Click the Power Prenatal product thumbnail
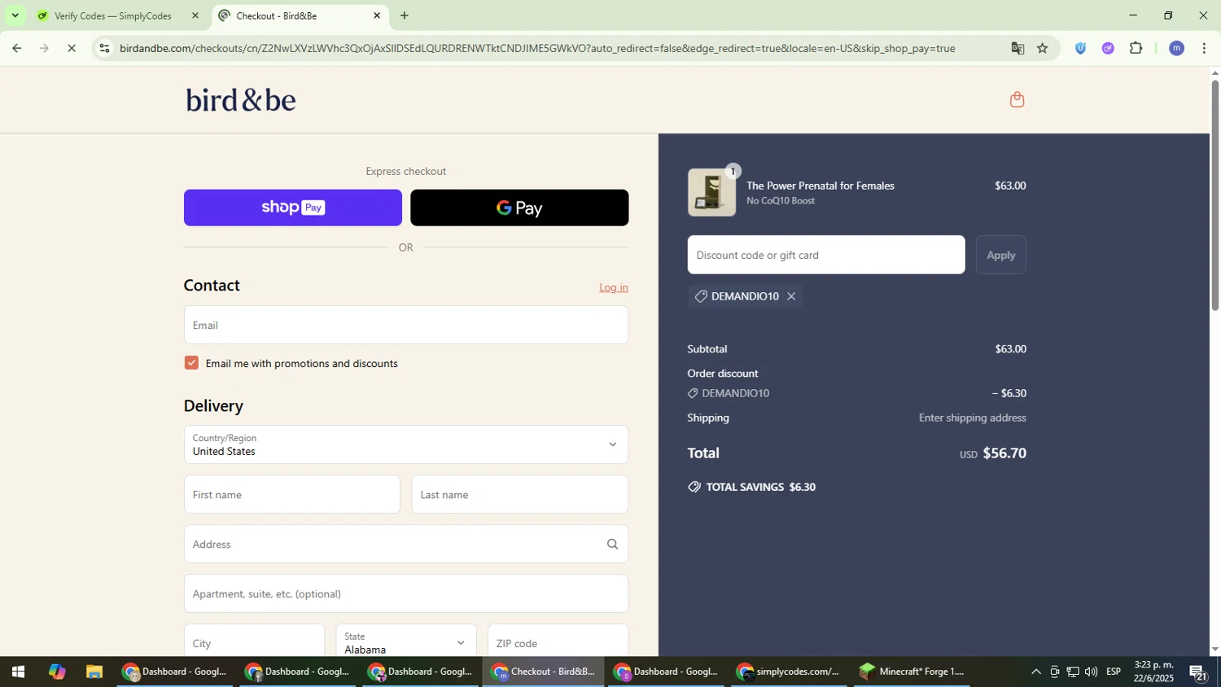The width and height of the screenshot is (1221, 687). click(711, 192)
